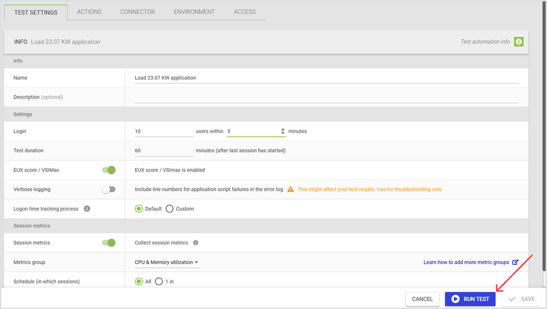Enable the Verbose logging toggle
Image resolution: width=547 pixels, height=309 pixels.
point(109,189)
